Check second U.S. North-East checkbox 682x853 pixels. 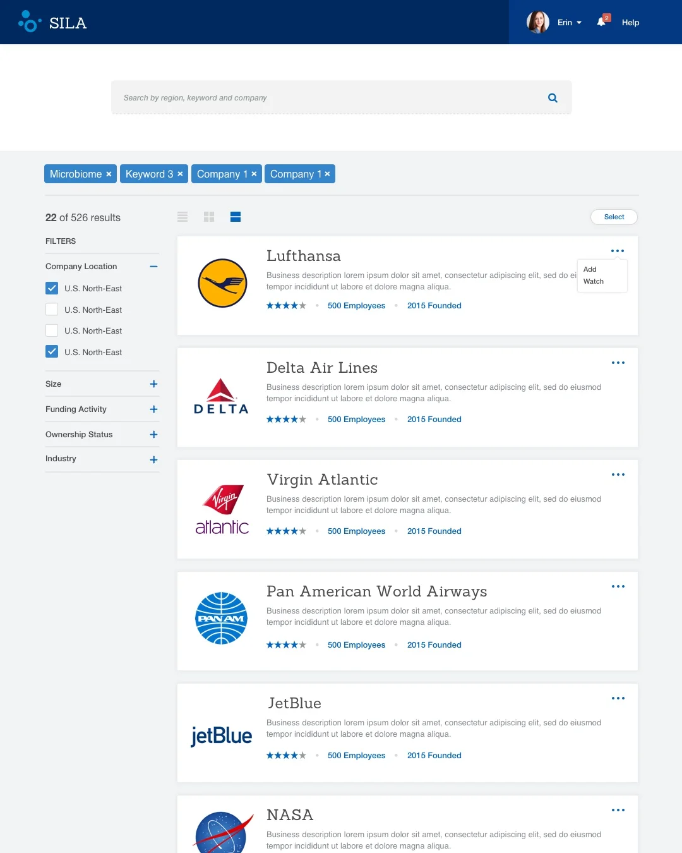click(x=52, y=310)
